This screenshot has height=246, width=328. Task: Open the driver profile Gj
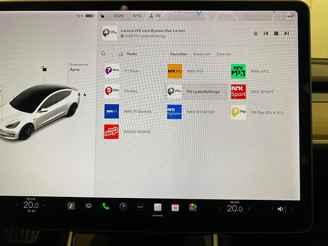click(x=155, y=16)
